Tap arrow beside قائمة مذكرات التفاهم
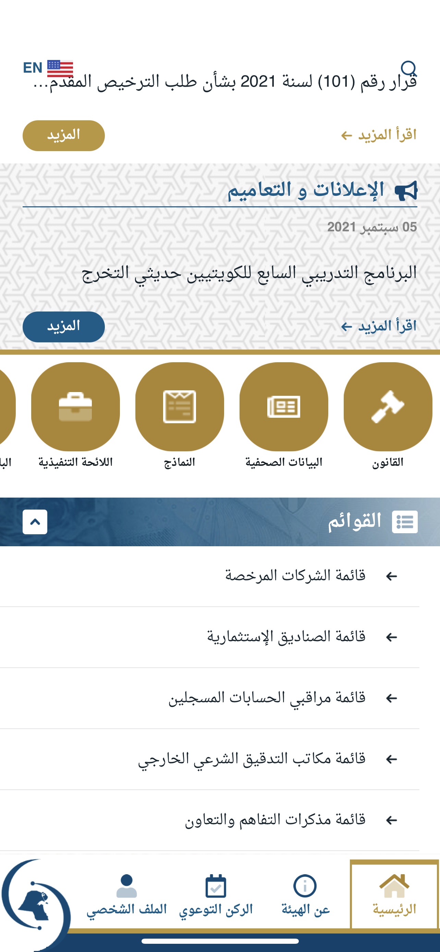This screenshot has height=952, width=440. tap(391, 820)
